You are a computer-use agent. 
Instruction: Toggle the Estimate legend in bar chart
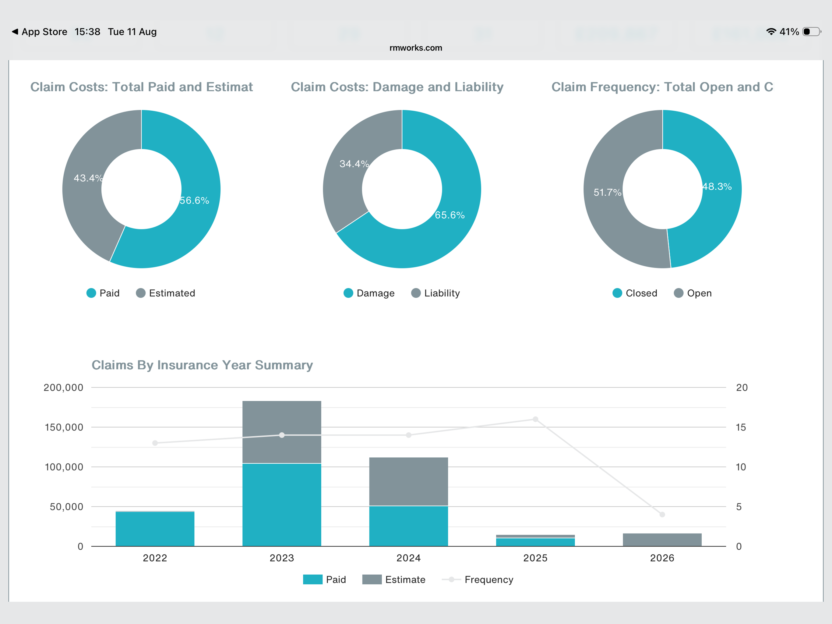394,580
